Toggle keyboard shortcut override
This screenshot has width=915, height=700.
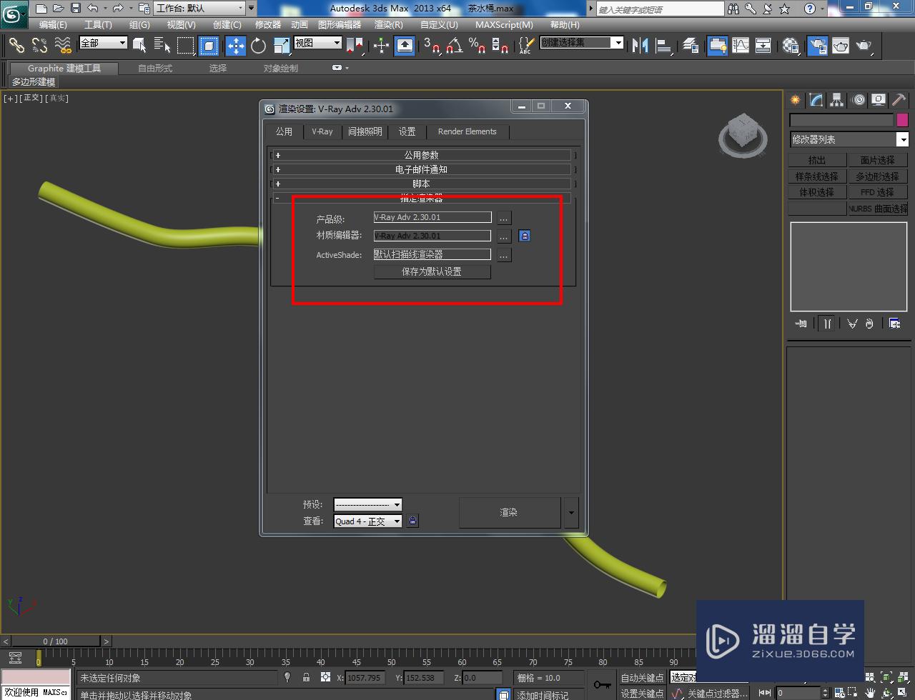pyautogui.click(x=405, y=46)
